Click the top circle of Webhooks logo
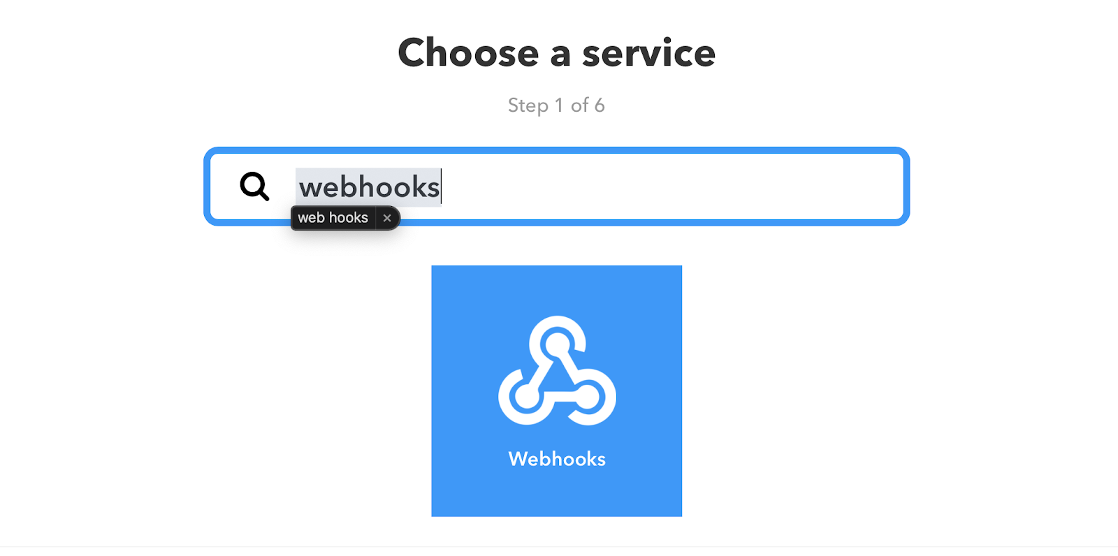Viewport: 1118px width, 556px height. click(x=557, y=343)
